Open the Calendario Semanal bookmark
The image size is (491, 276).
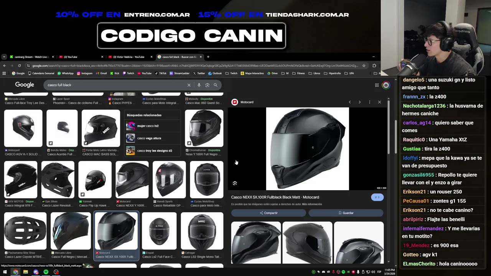[x=41, y=73]
